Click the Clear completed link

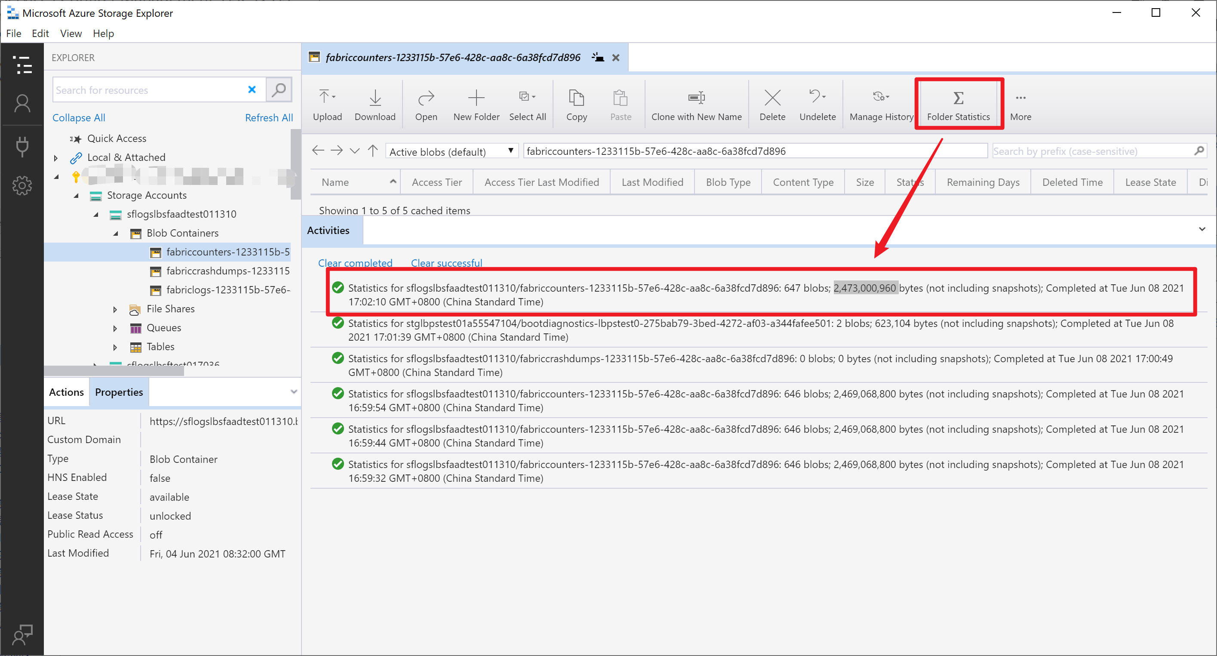pos(355,263)
